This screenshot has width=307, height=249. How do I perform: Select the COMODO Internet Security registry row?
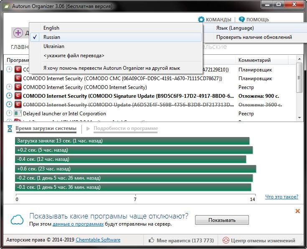point(150,87)
